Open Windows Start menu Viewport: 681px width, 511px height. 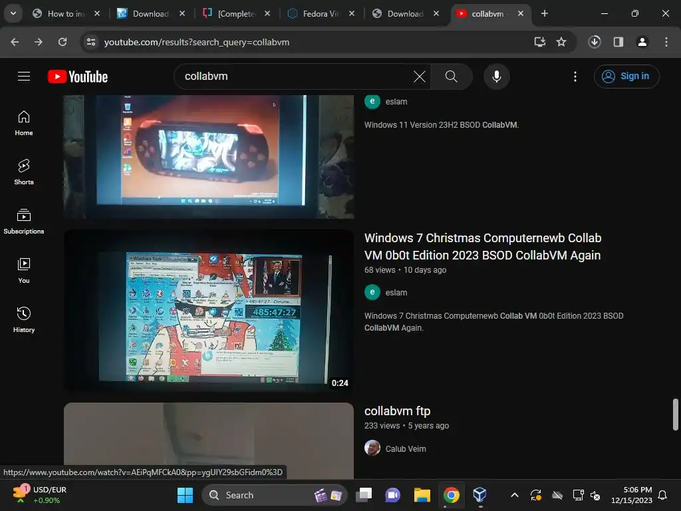[185, 495]
